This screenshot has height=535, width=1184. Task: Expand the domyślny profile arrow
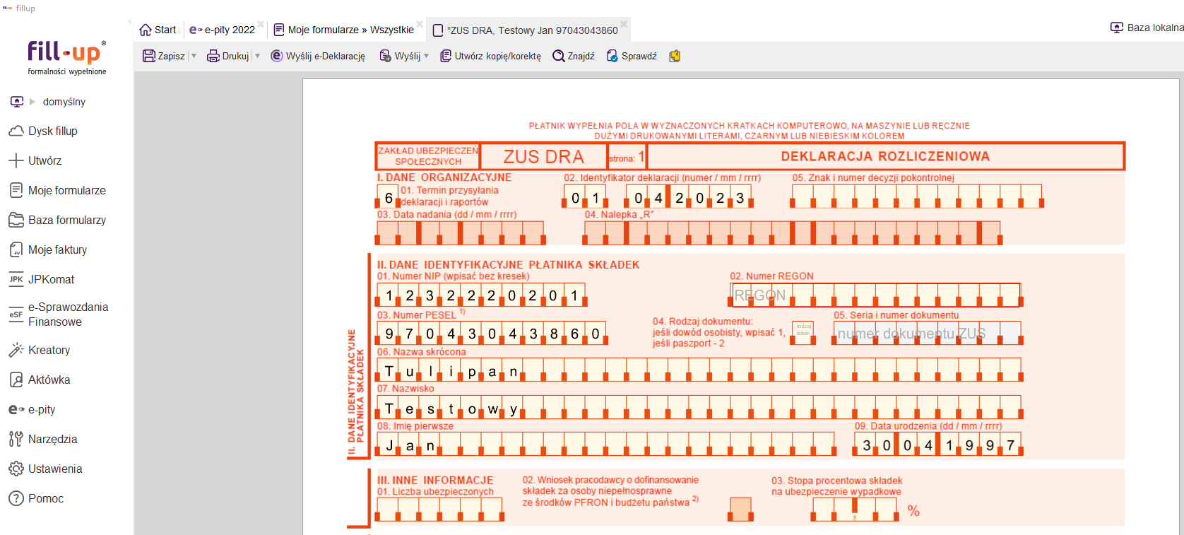click(32, 102)
